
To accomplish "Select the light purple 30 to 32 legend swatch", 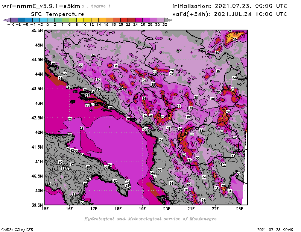I will click(161, 20).
